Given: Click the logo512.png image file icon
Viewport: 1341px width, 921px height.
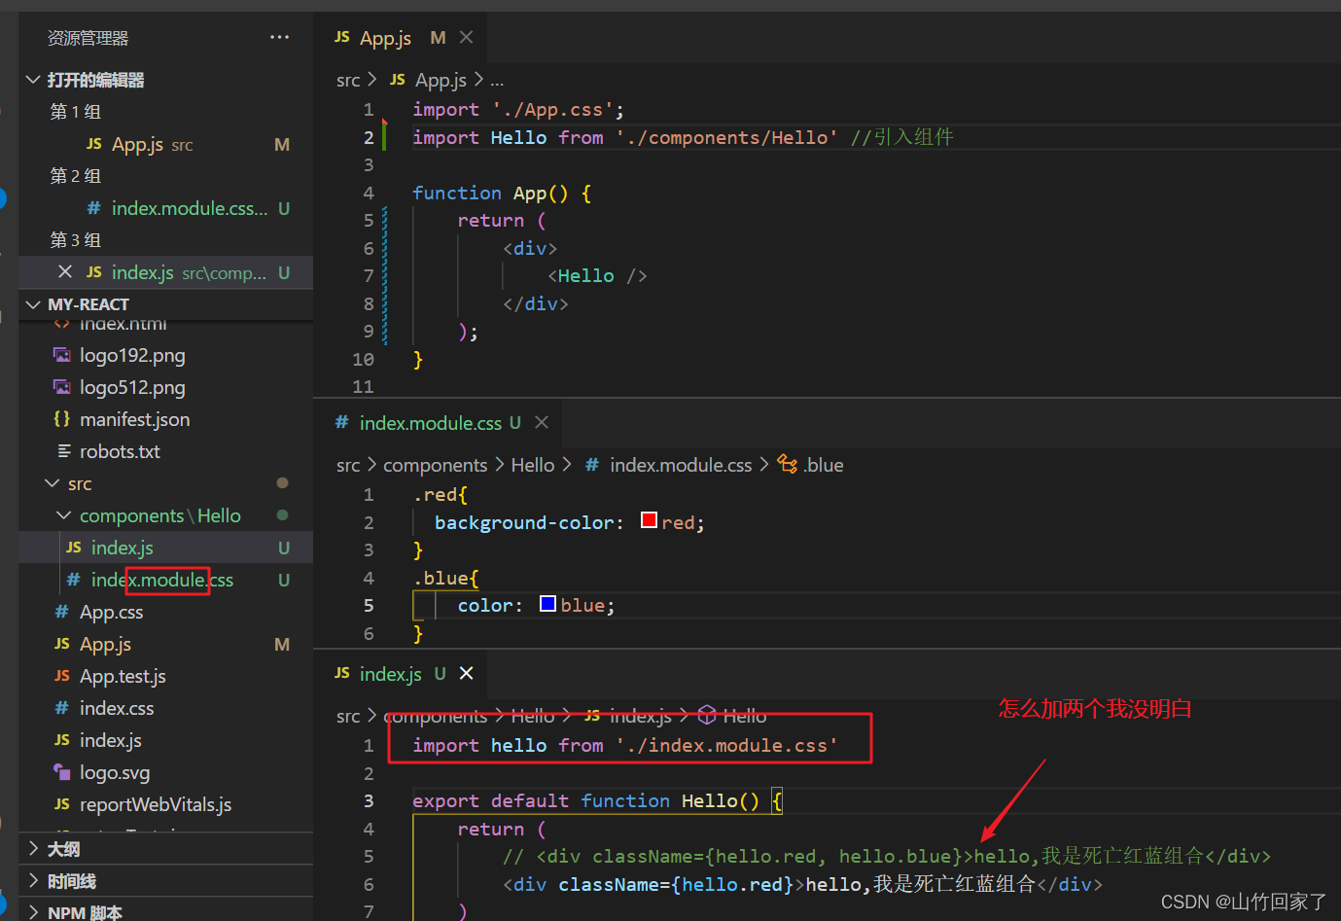Looking at the screenshot, I should point(62,387).
